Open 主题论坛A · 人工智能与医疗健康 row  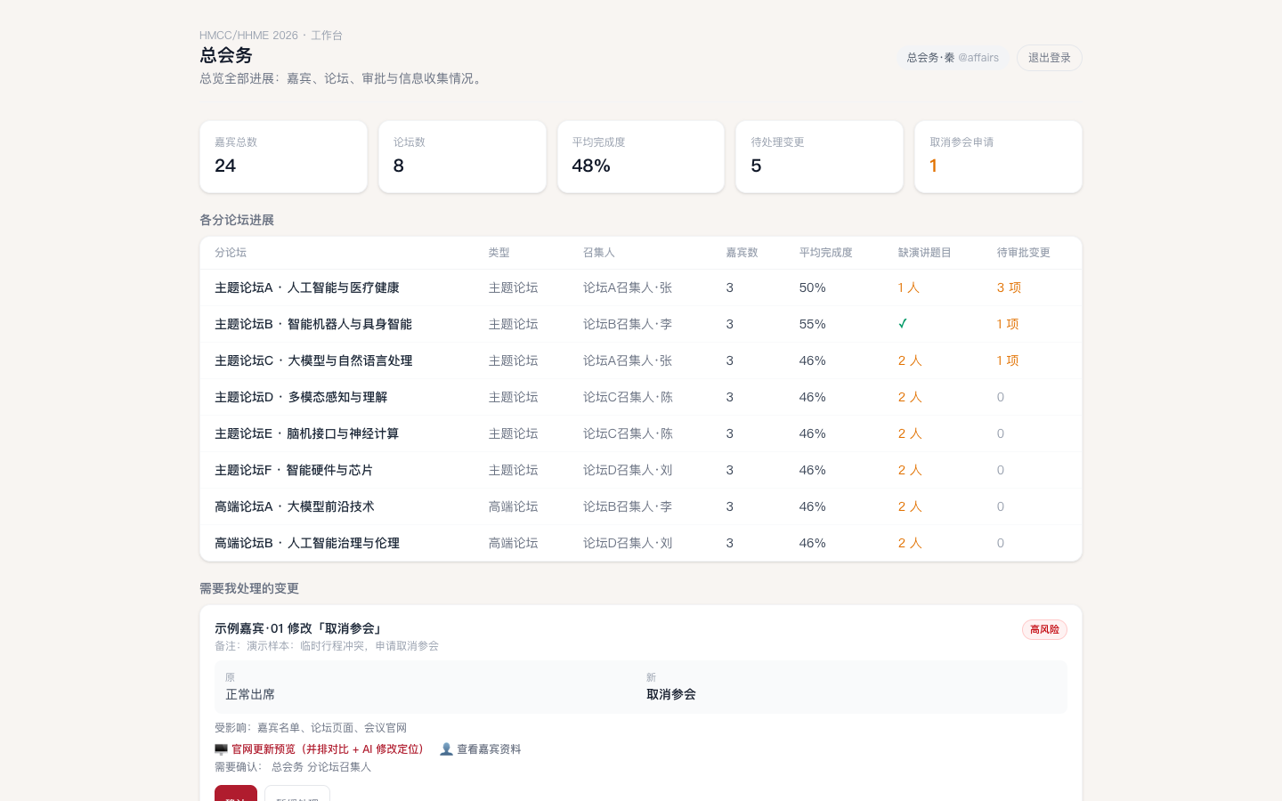point(641,287)
